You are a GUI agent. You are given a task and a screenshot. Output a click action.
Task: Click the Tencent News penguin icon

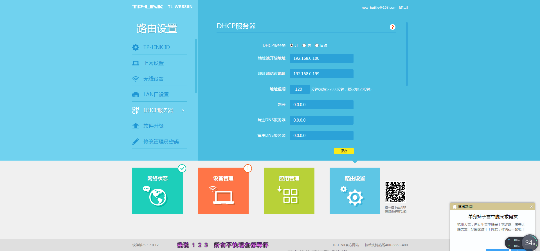454,207
